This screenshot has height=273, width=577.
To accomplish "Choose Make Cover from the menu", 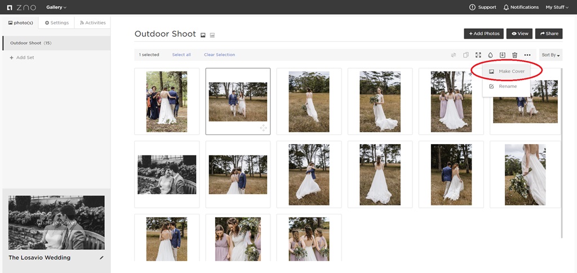I will click(x=507, y=71).
